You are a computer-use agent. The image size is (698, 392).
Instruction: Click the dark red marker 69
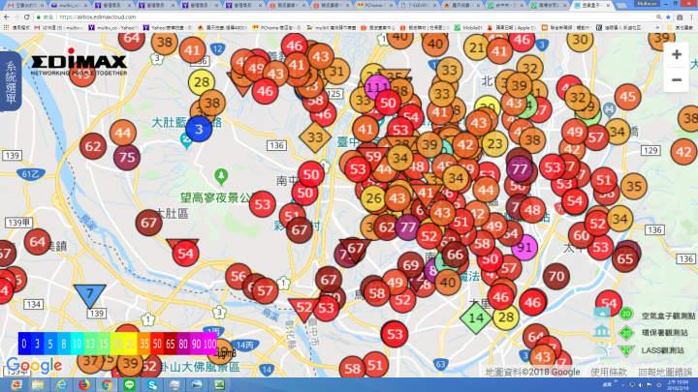[410, 265]
